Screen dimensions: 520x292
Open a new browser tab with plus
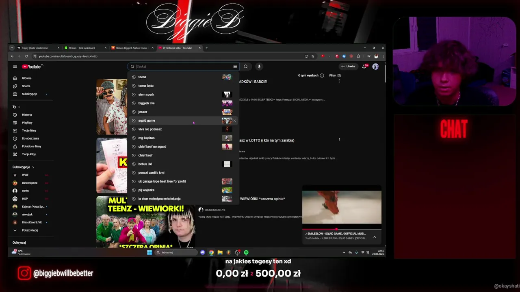[206, 48]
